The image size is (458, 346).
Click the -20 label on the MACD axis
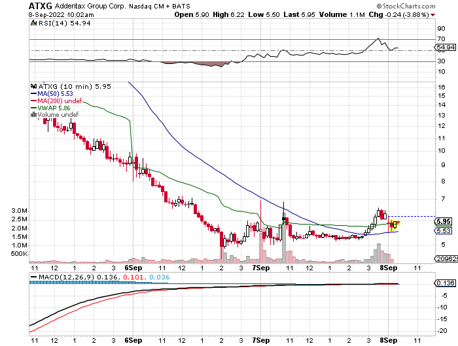pos(442,331)
